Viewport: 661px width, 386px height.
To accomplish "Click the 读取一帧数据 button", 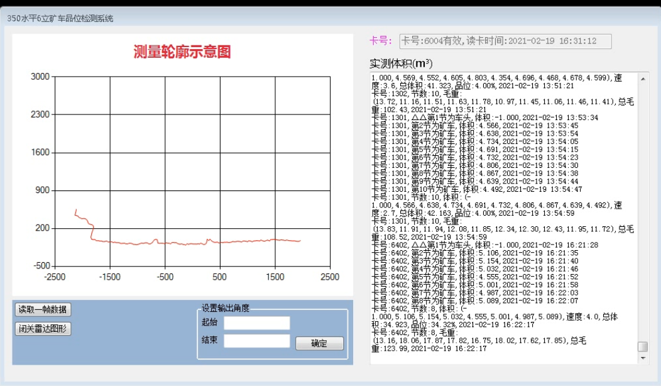I will (43, 309).
